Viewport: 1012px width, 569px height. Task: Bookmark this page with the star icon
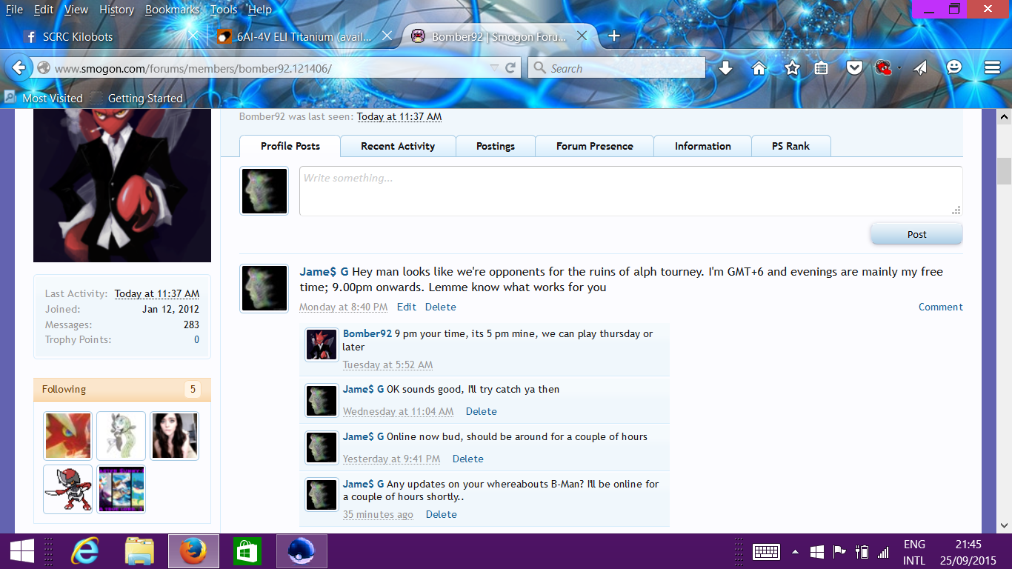pos(792,68)
